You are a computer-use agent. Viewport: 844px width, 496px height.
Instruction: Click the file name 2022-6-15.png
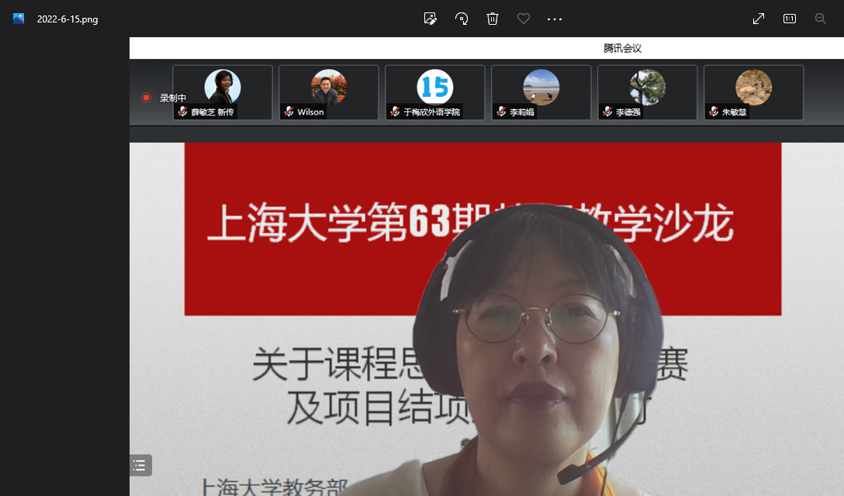(67, 19)
